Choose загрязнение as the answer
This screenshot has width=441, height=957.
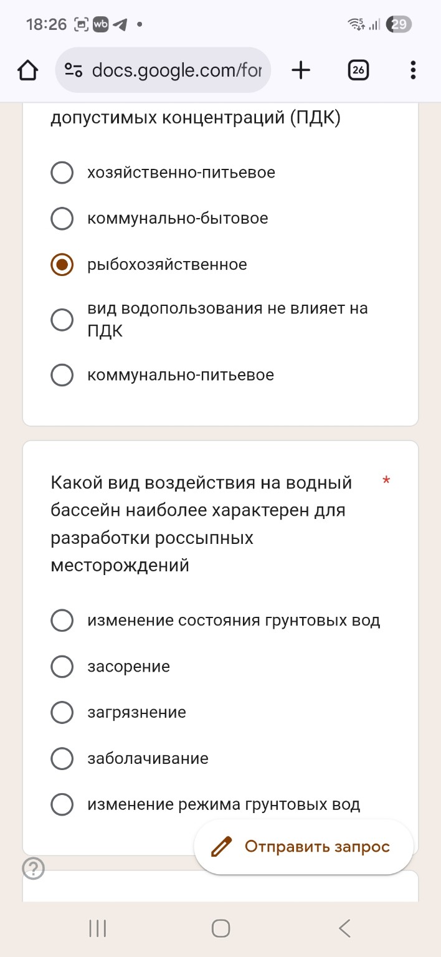62,712
